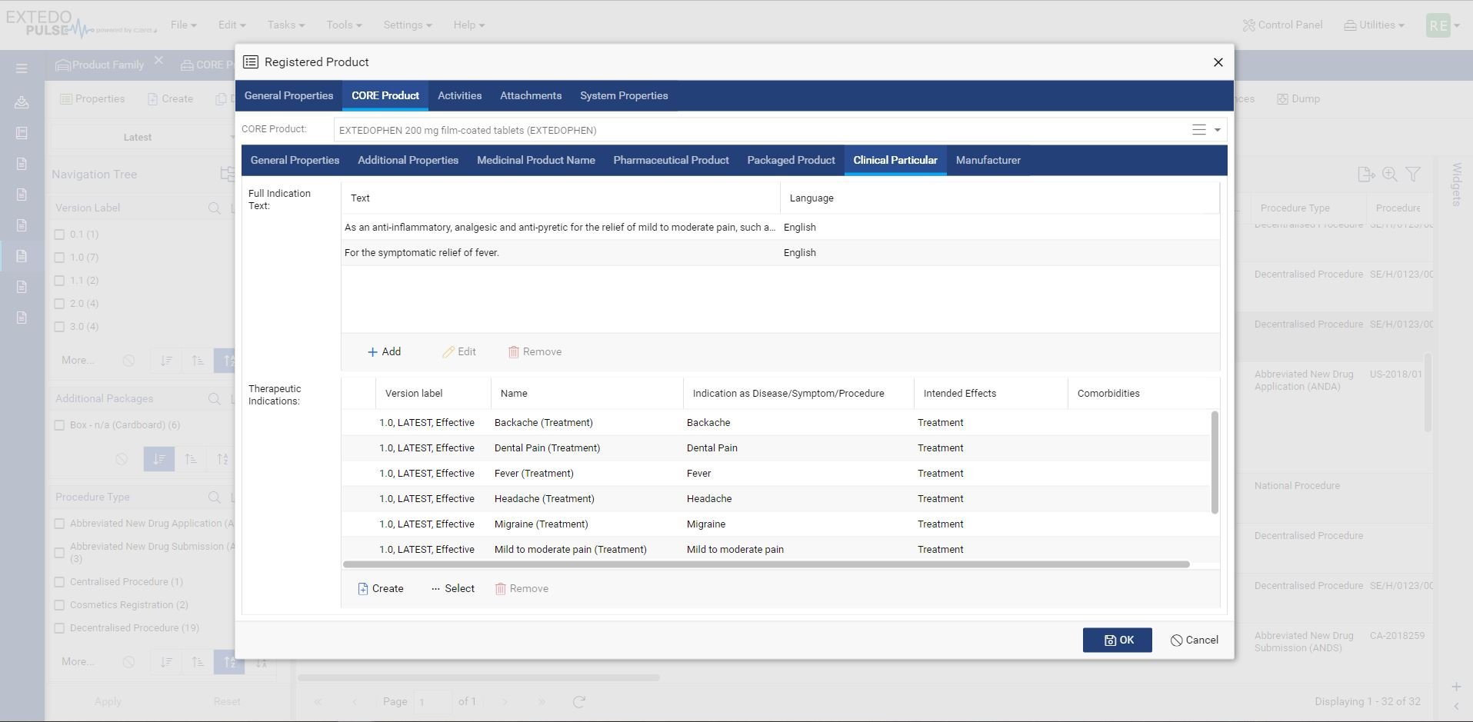Click Remove trash under Full Indication Text
1473x722 pixels.
tap(535, 351)
